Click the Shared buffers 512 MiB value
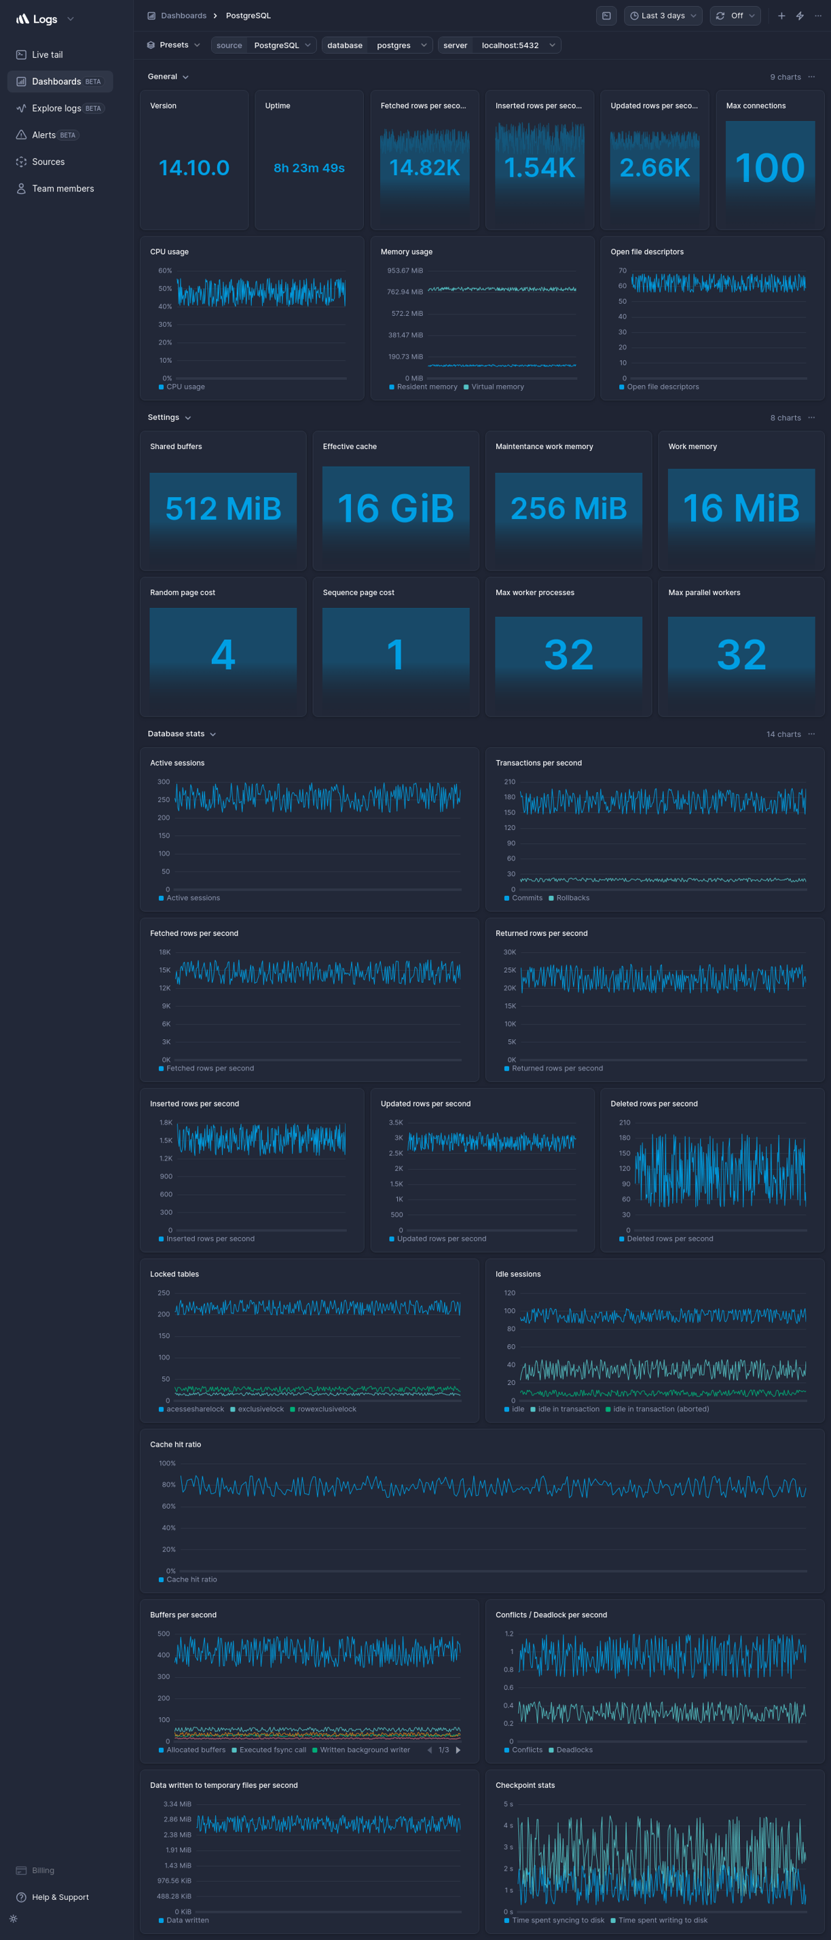831x1940 pixels. coord(223,508)
